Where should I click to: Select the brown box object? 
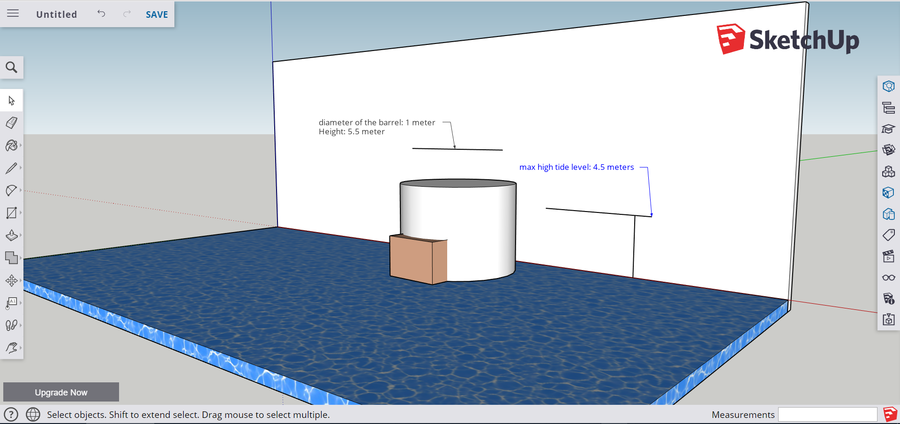(x=417, y=259)
